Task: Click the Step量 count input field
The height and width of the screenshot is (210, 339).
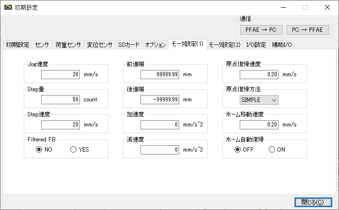Action: click(x=61, y=99)
